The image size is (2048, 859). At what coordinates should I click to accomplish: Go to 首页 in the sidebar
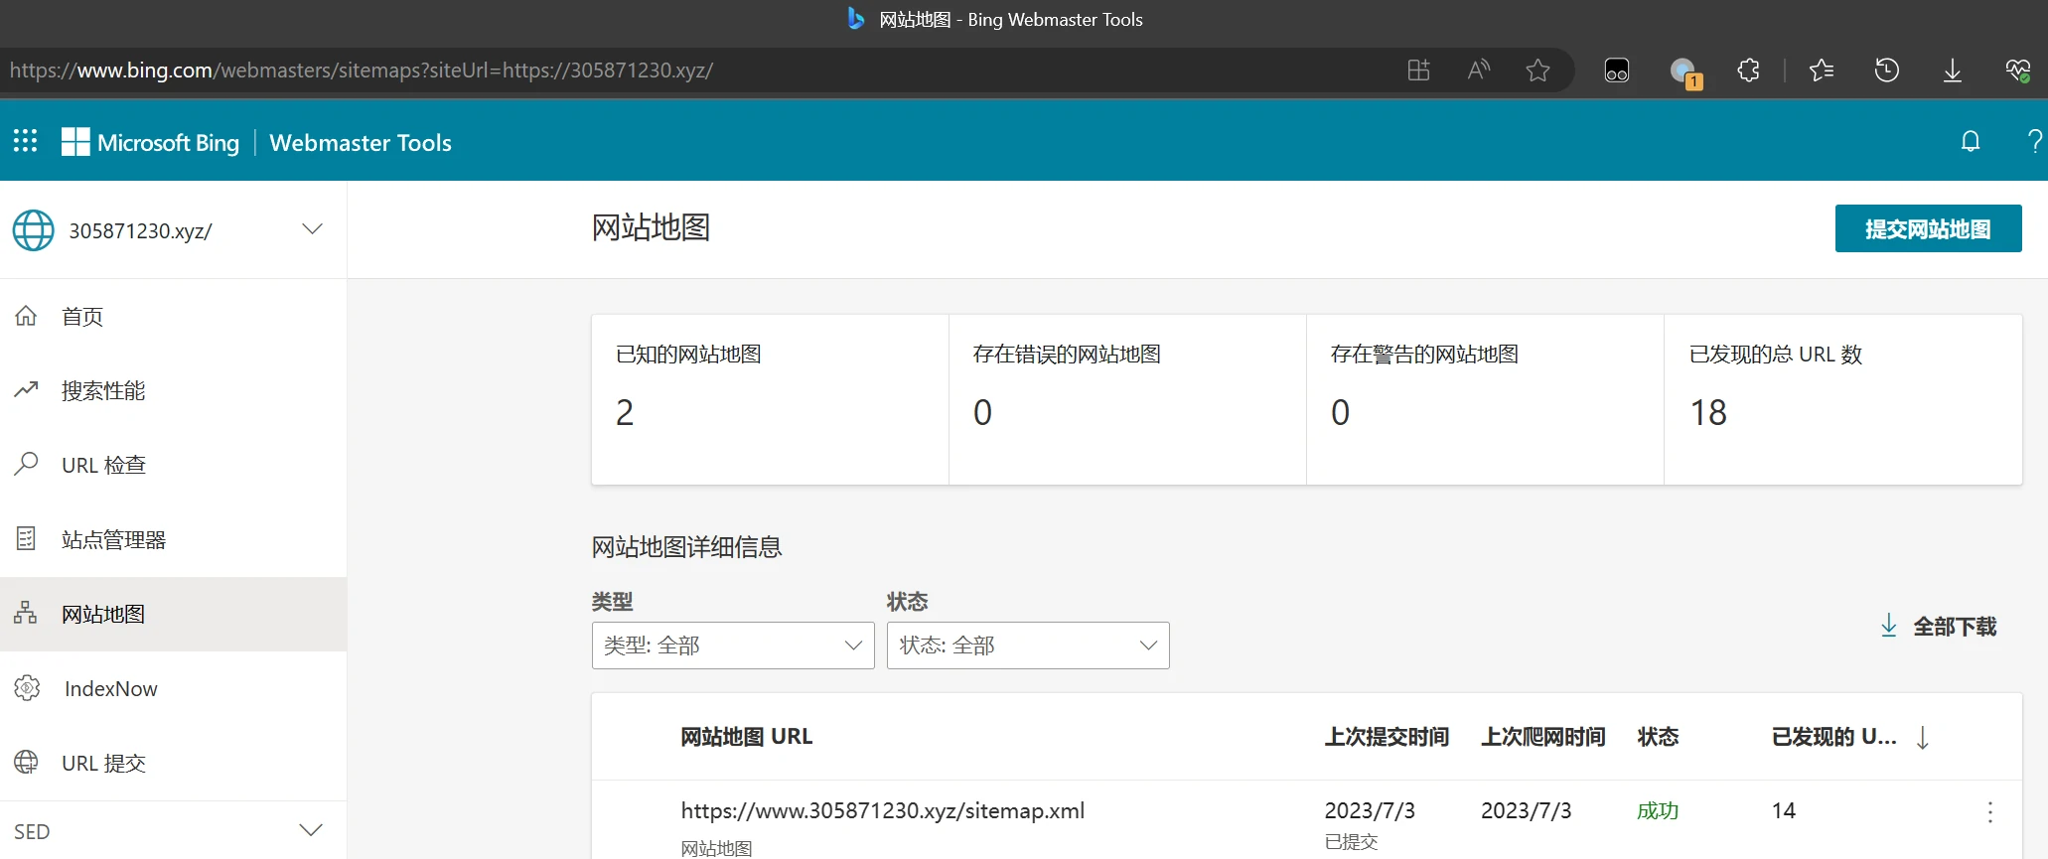click(x=82, y=317)
